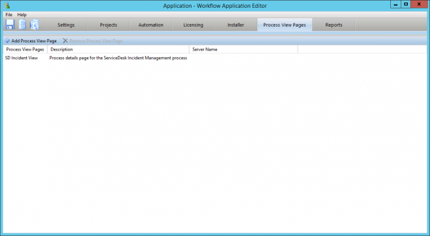Click the ServiceDesk Incident Management description cell
Viewport: 430px width, 236px height.
(x=118, y=58)
